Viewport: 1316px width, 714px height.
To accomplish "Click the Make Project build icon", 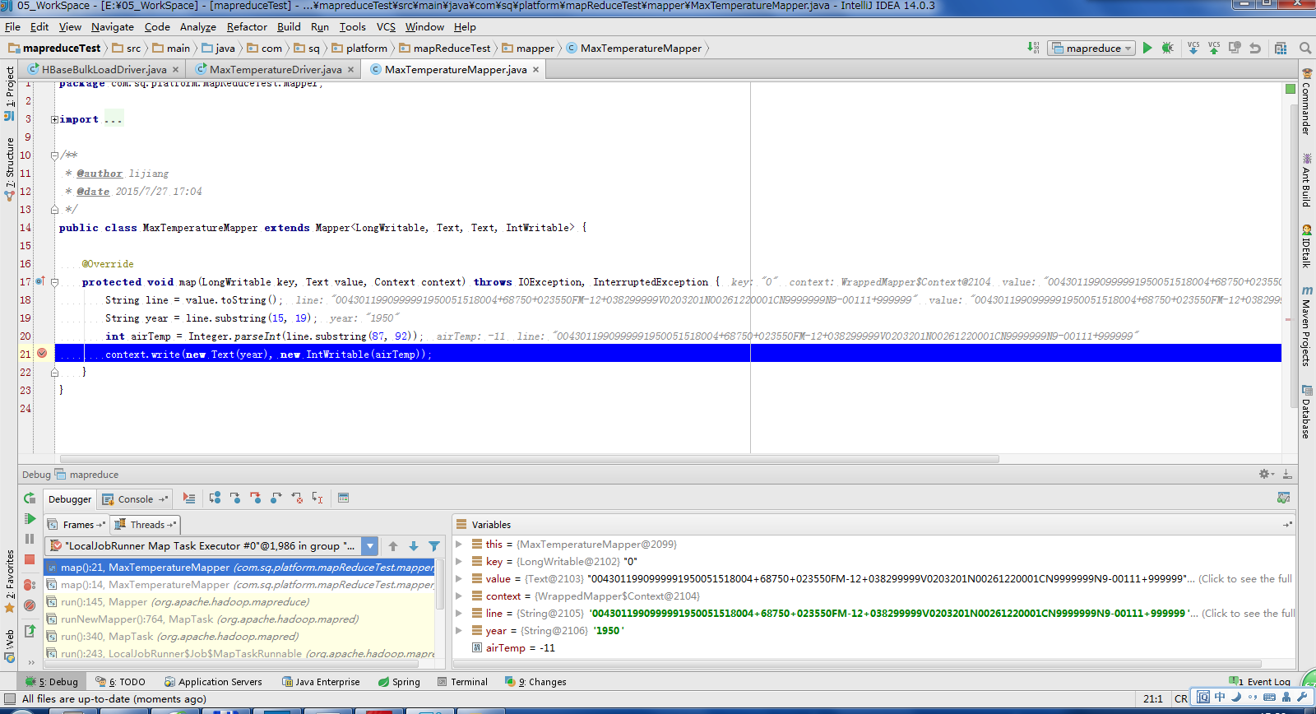I will click(x=1033, y=48).
